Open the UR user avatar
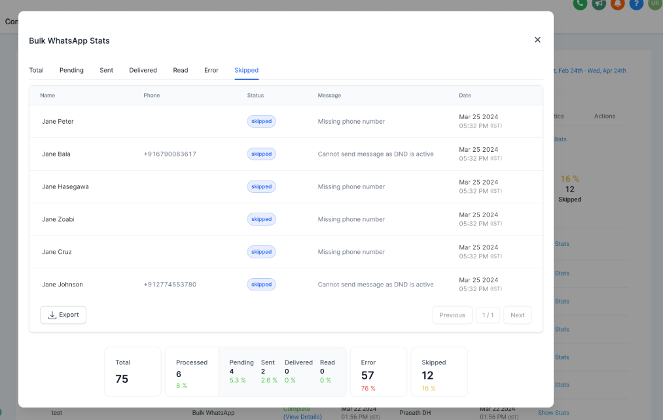 (655, 4)
